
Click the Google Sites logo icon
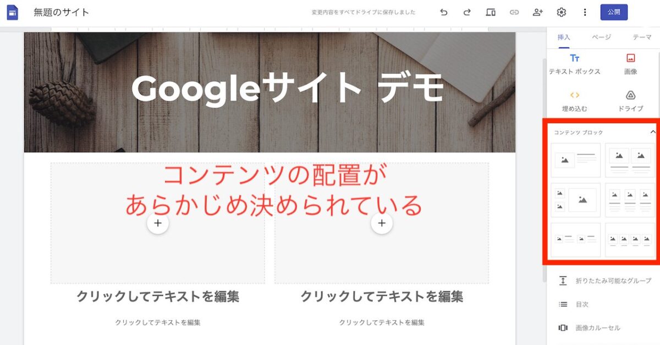coord(12,12)
